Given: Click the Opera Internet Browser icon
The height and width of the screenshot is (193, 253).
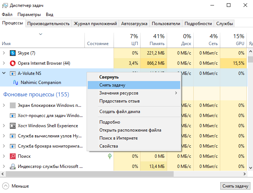Looking at the screenshot, I should [13, 63].
